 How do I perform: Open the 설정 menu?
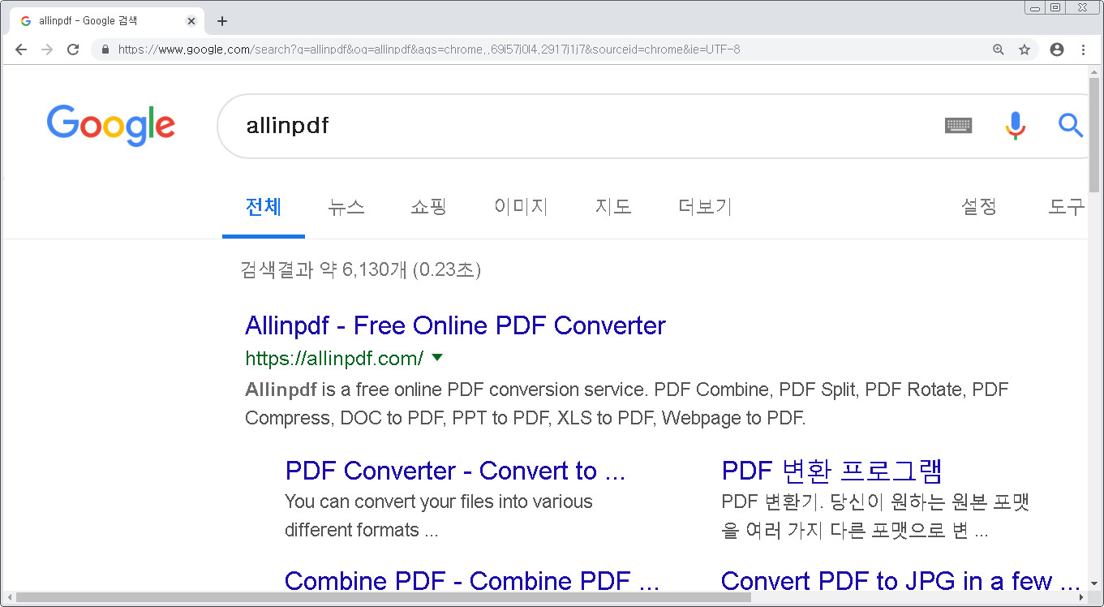coord(979,207)
